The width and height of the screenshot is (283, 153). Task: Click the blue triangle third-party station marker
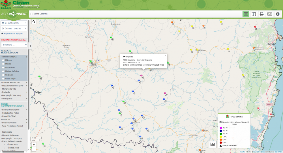[131, 123]
